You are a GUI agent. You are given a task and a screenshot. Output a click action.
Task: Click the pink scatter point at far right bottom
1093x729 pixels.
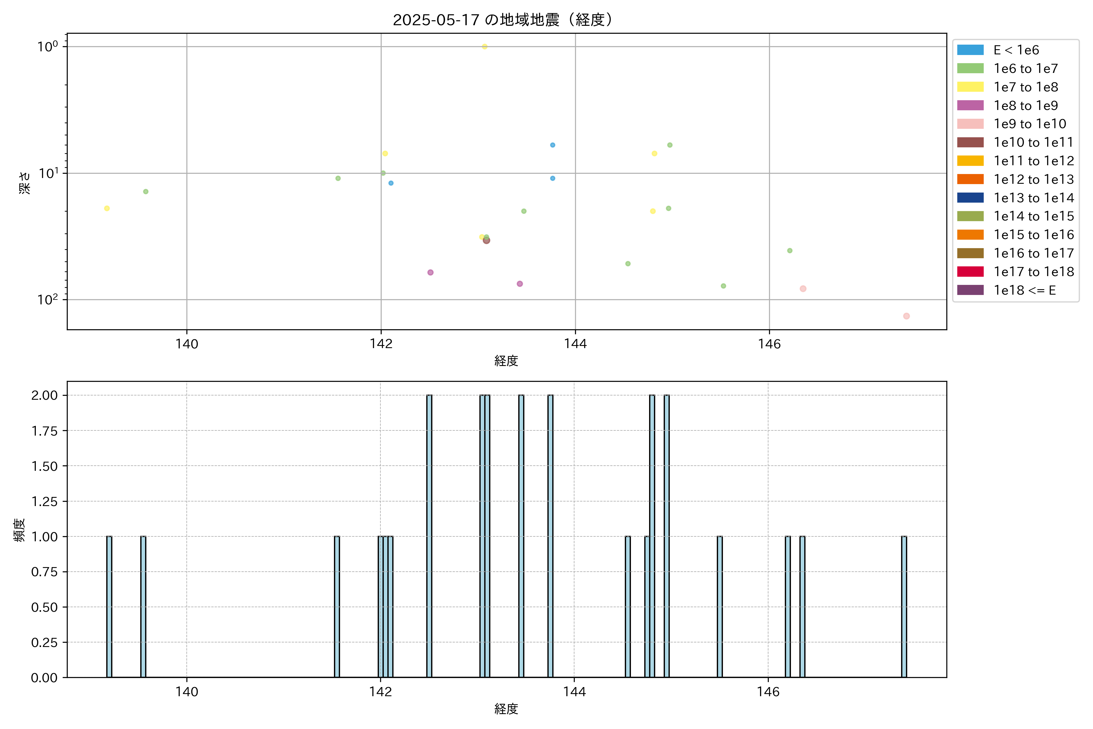tap(906, 316)
